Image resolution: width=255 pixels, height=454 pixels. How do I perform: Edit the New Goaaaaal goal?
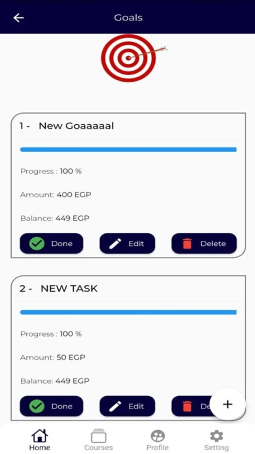point(127,243)
